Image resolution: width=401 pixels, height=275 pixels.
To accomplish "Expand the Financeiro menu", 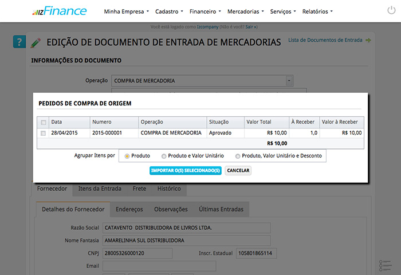I will click(205, 11).
